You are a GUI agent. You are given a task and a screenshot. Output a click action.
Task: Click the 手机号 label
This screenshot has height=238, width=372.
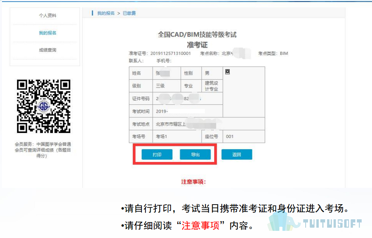tap(164, 61)
